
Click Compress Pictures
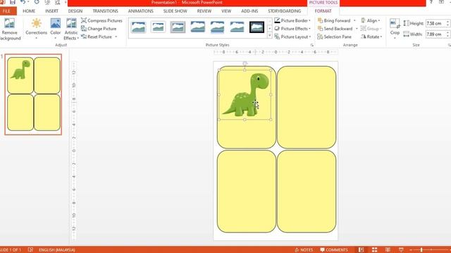click(101, 20)
